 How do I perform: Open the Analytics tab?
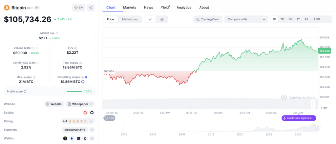(x=184, y=8)
